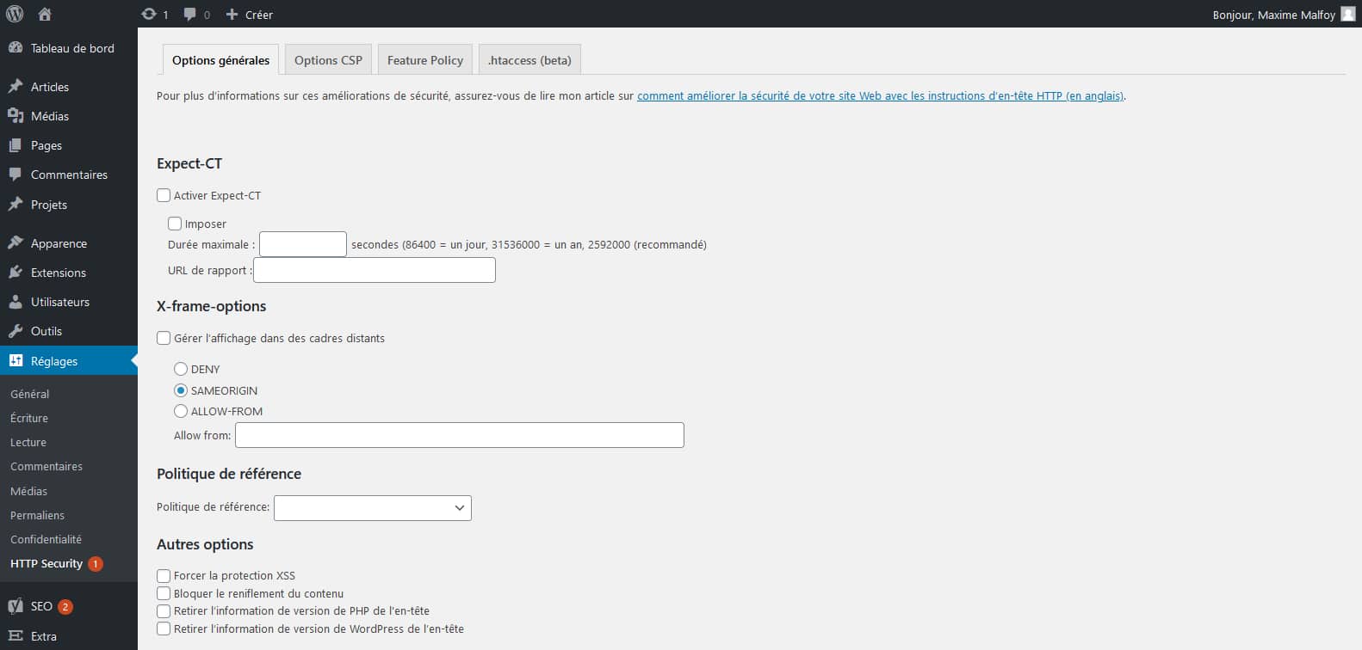
Task: Select the SAMEORIGIN radio option
Action: pos(181,390)
